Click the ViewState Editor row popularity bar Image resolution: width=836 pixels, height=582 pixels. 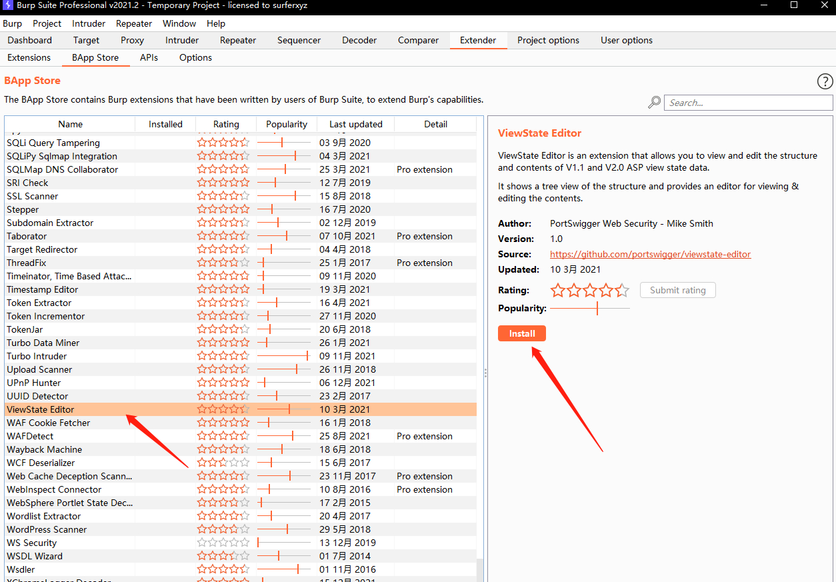point(284,409)
